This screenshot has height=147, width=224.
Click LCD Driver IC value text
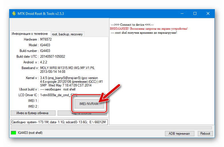point(59,95)
